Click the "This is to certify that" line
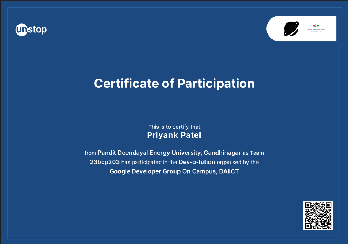Viewport: 348px width, 244px height. coord(174,127)
